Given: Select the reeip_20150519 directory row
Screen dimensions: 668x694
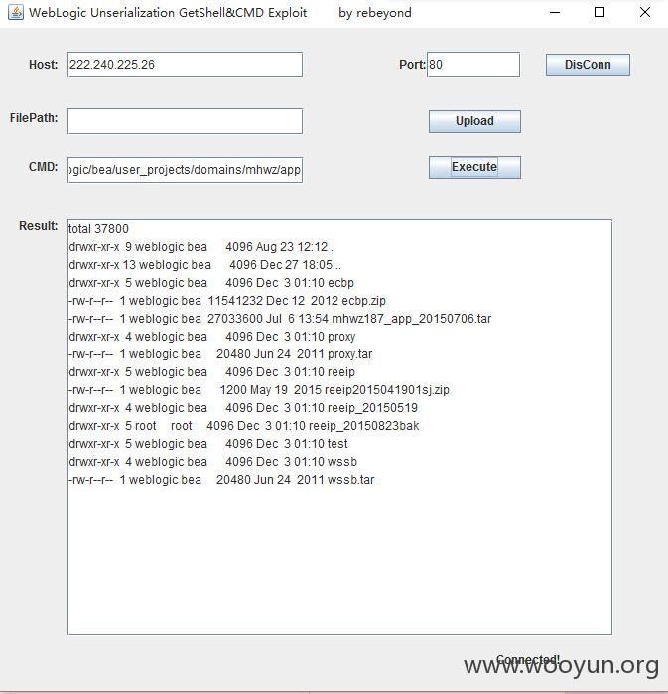Looking at the screenshot, I should 243,408.
